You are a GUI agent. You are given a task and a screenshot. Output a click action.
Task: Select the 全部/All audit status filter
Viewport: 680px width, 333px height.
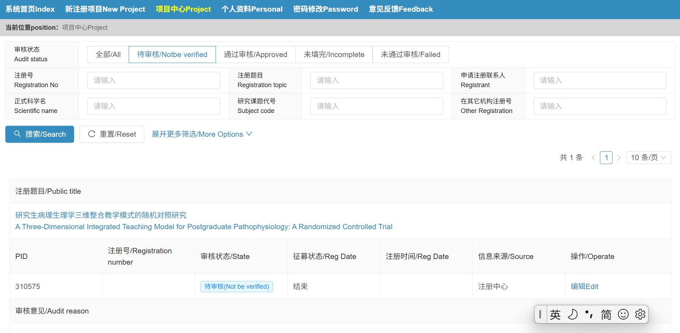tap(108, 55)
